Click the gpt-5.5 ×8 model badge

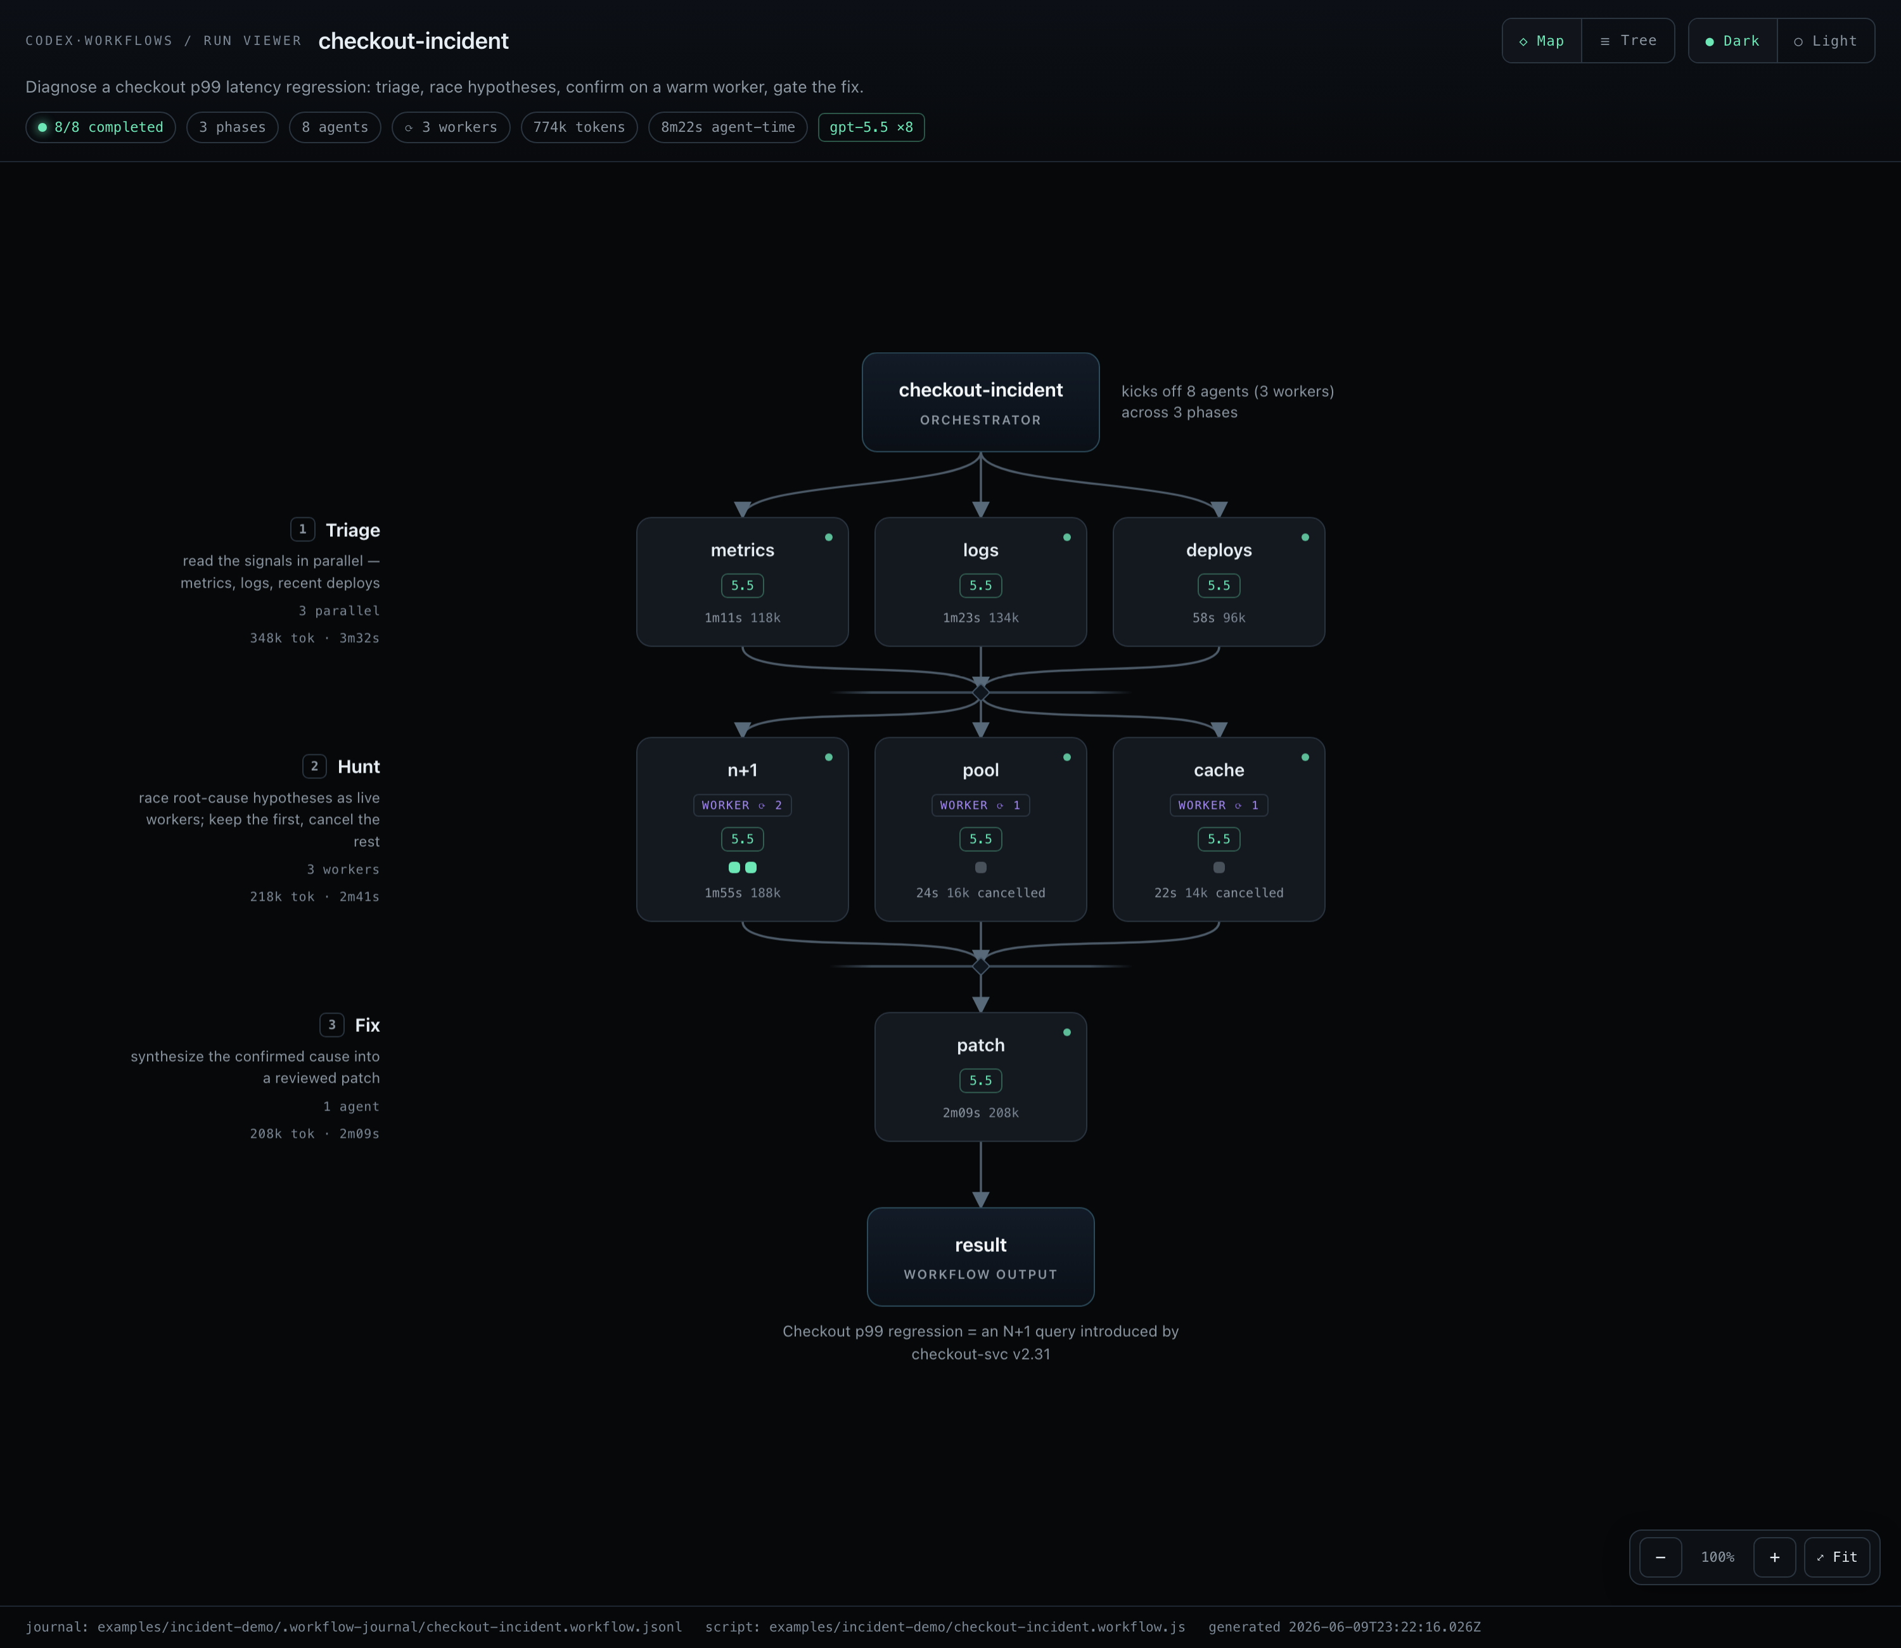point(871,127)
